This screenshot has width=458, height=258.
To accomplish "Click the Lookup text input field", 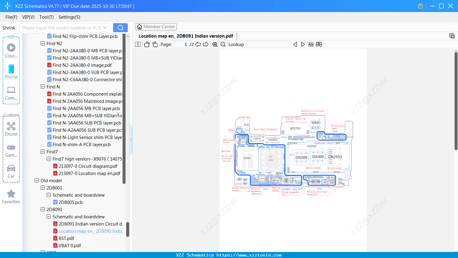I will pos(268,45).
